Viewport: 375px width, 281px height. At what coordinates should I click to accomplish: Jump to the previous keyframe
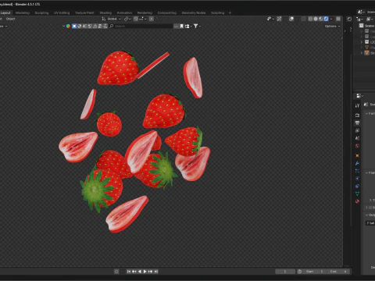click(134, 272)
